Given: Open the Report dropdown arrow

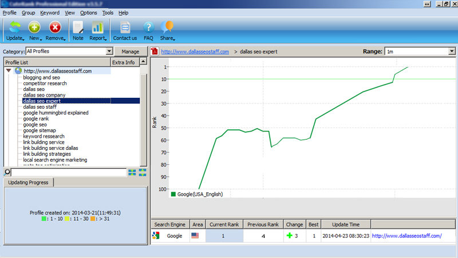Looking at the screenshot, I should point(105,39).
